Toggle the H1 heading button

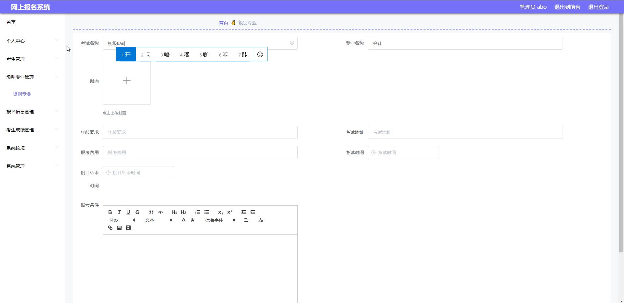(x=174, y=212)
